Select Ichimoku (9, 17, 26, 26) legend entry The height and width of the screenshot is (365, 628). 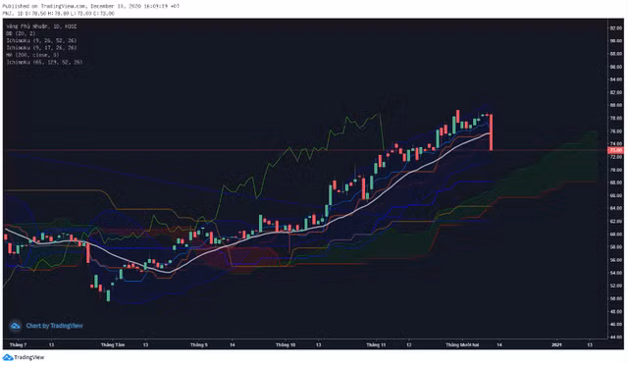point(41,48)
